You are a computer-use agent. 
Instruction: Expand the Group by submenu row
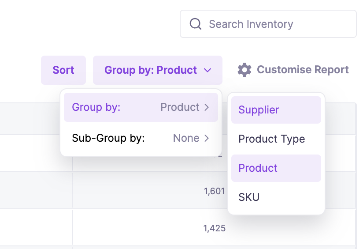[x=141, y=107]
